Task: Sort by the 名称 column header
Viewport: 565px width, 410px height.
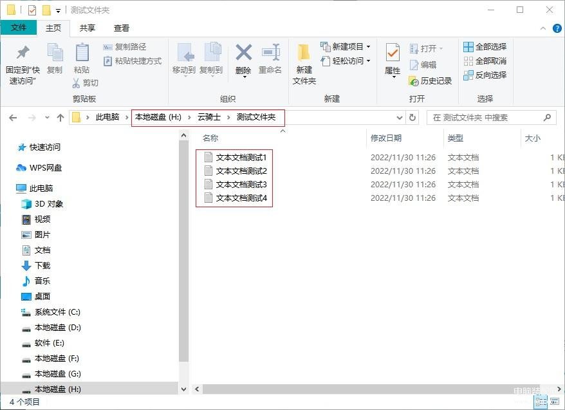Action: [210, 138]
